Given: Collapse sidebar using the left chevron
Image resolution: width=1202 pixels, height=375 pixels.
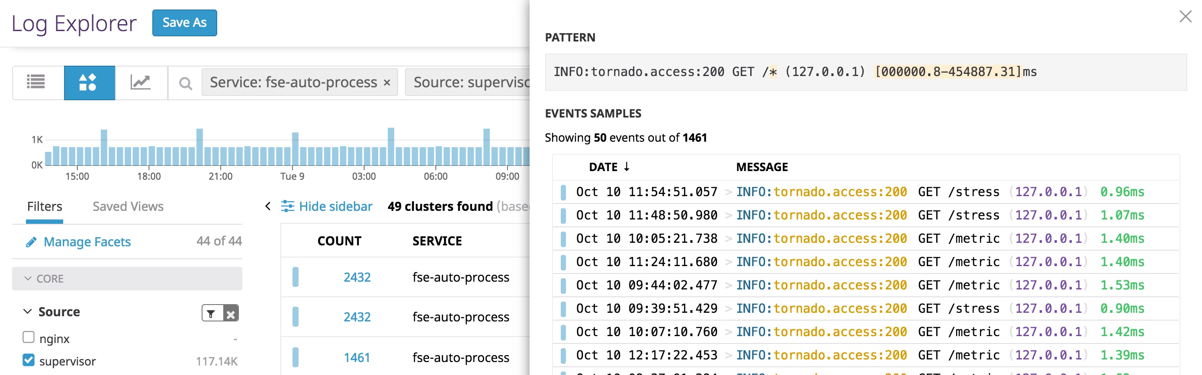Looking at the screenshot, I should (x=268, y=207).
